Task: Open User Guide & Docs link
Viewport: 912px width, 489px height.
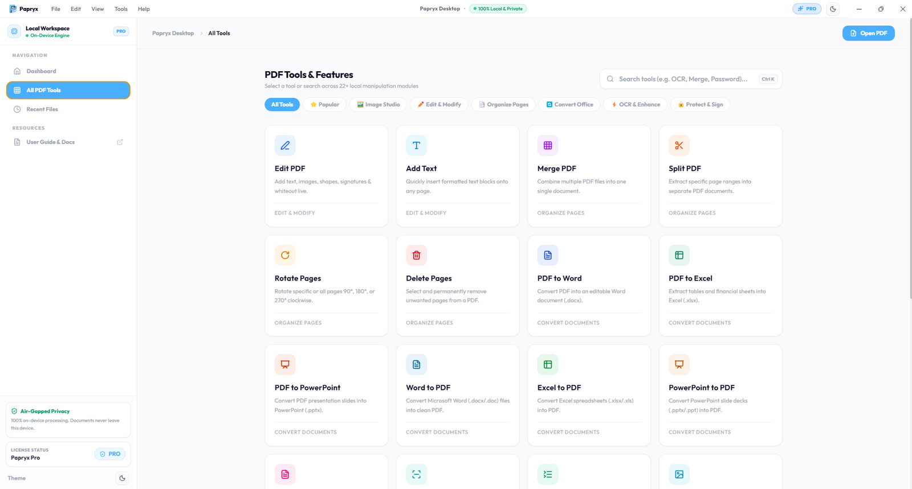Action: click(x=68, y=142)
